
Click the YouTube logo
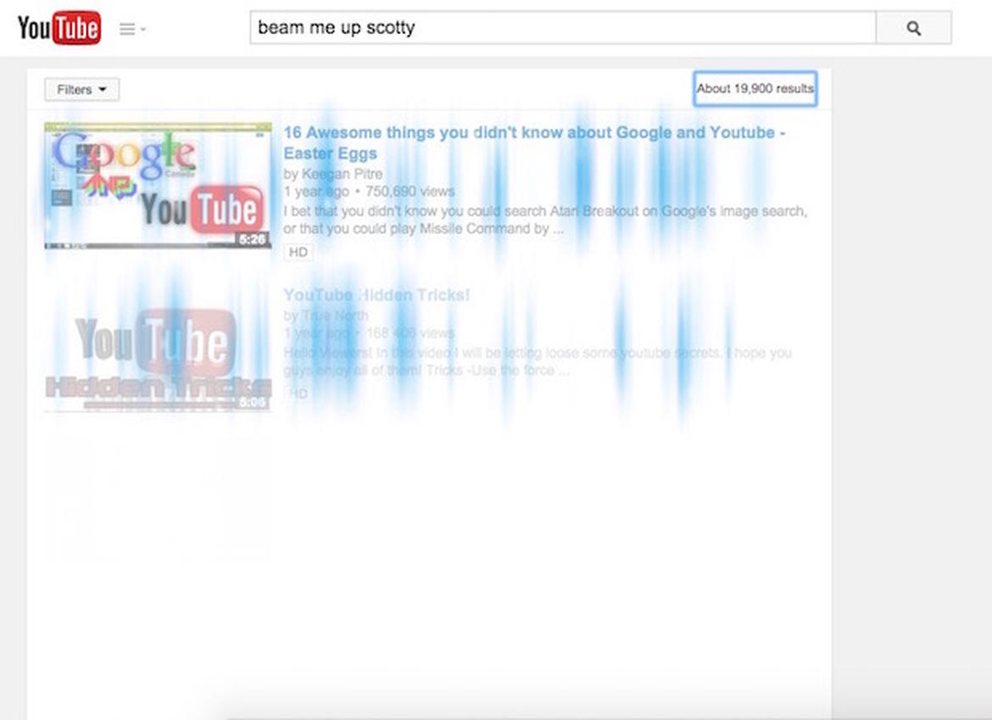click(59, 29)
